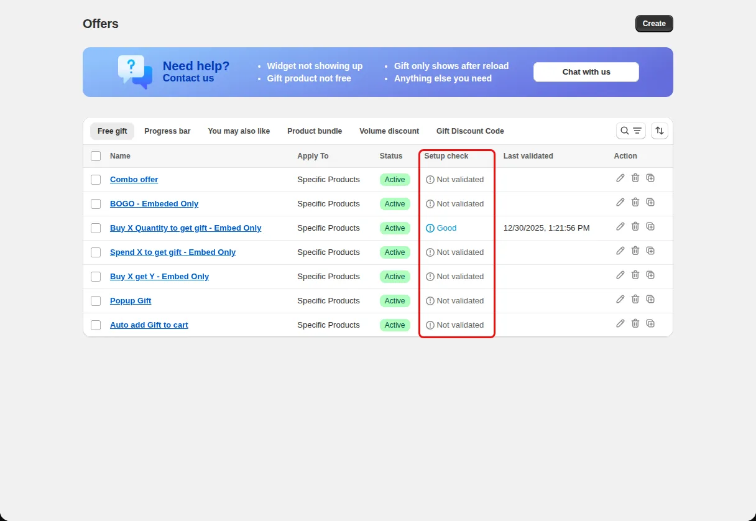Edit Buy X Quantity to get gift offer
Viewport: 756px width, 521px height.
click(620, 226)
